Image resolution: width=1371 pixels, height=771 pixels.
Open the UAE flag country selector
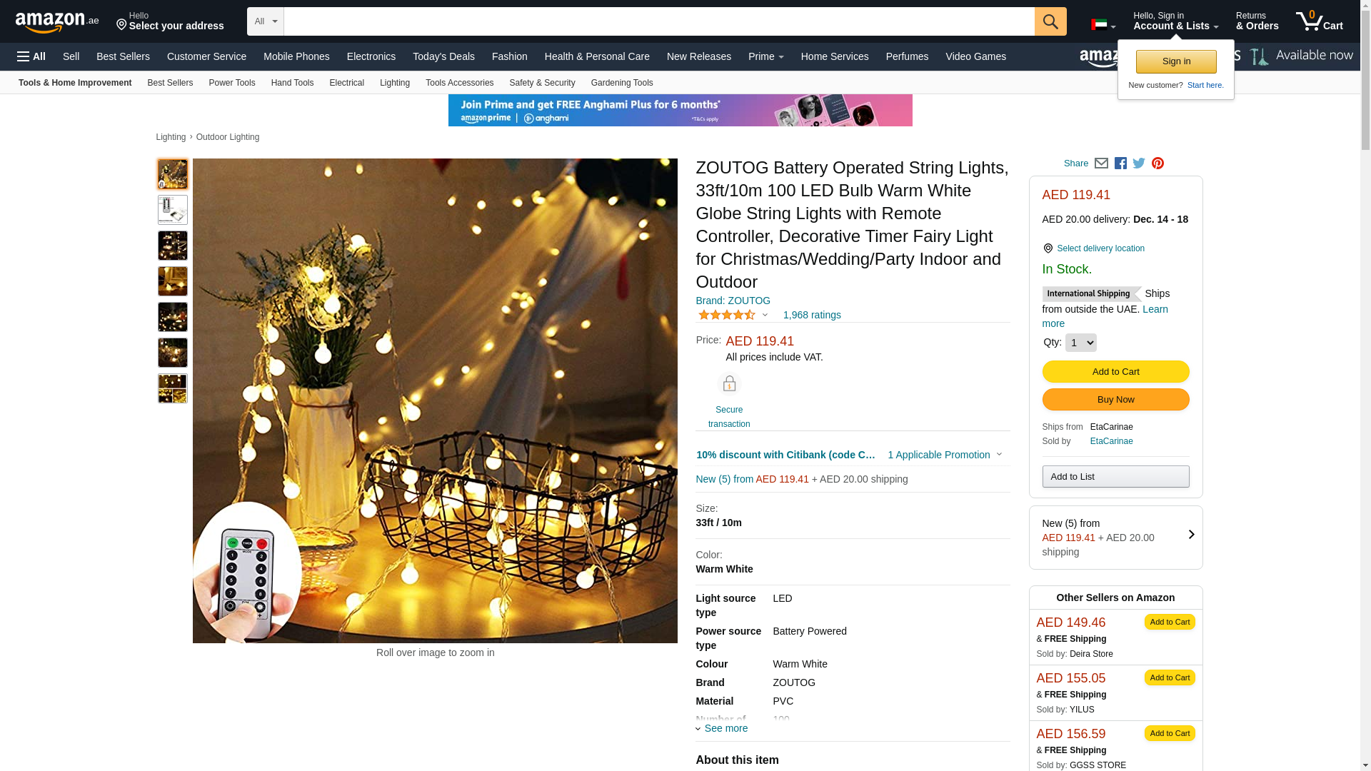point(1103,25)
